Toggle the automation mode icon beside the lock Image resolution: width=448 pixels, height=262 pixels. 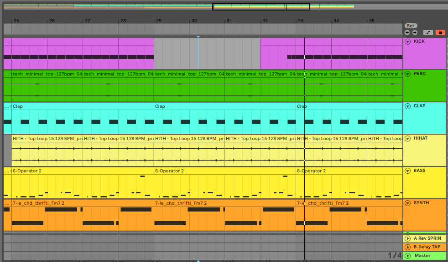[x=428, y=33]
